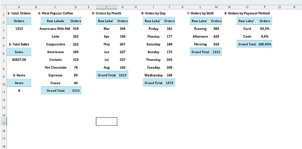Click the Cortado row label
The width and height of the screenshot is (302, 149).
56,60
